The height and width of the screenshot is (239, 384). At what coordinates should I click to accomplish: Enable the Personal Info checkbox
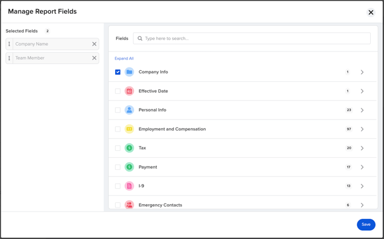pos(118,110)
